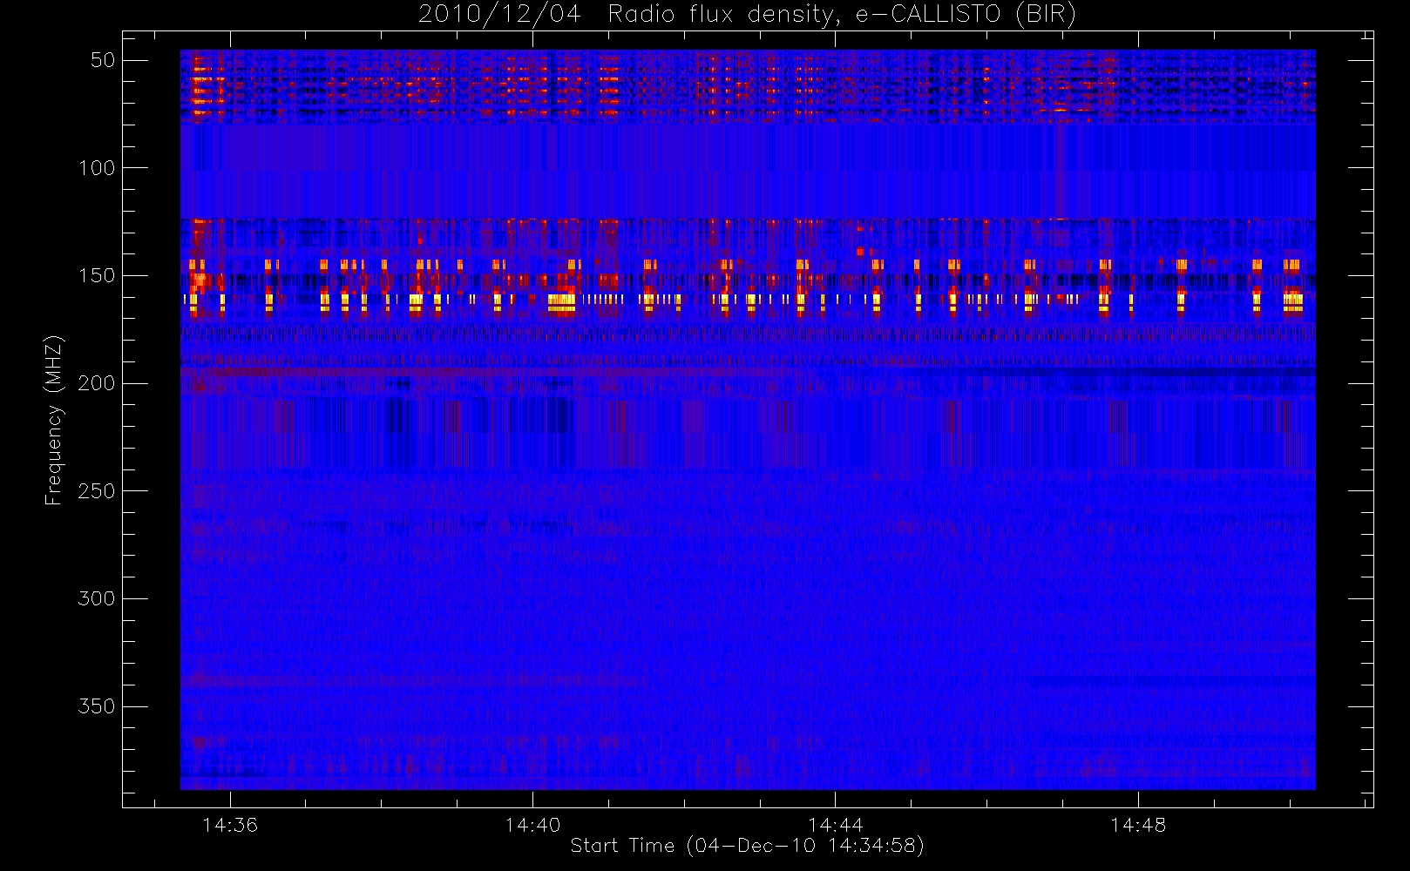Screen dimensions: 1410x871
Task: Click the frequency tick label "300"
Action: (97, 598)
